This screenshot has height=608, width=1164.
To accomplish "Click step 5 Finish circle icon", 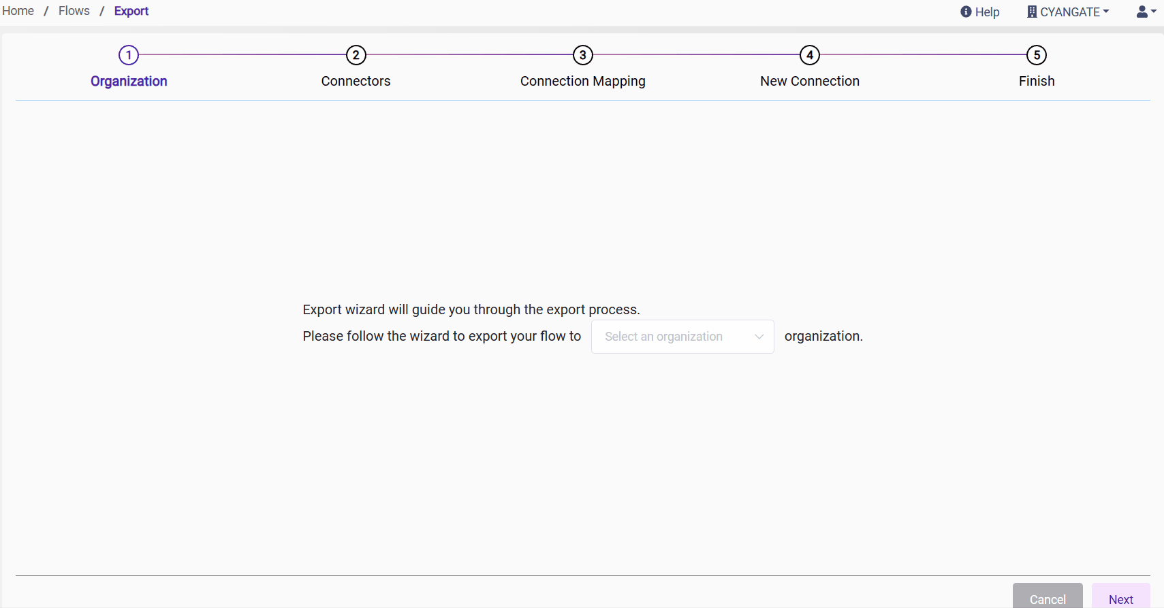I will [x=1036, y=55].
